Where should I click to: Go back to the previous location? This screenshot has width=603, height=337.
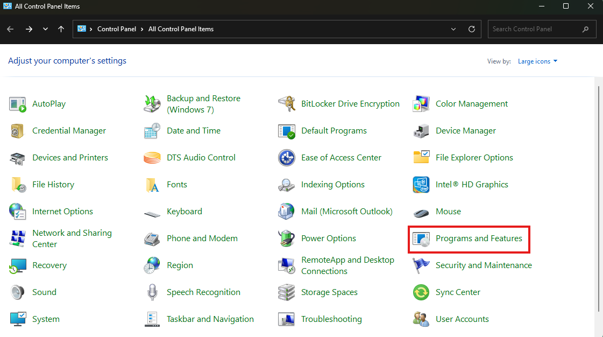click(10, 29)
